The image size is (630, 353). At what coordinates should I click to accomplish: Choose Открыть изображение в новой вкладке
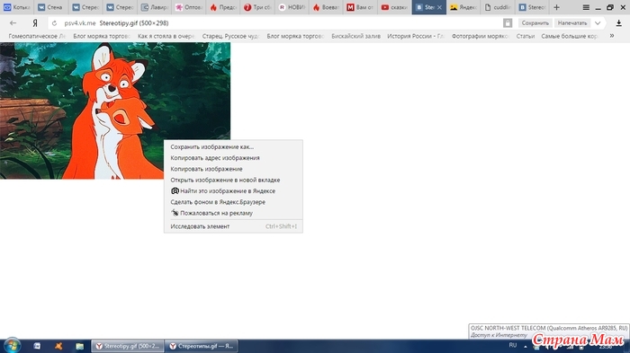click(x=233, y=181)
